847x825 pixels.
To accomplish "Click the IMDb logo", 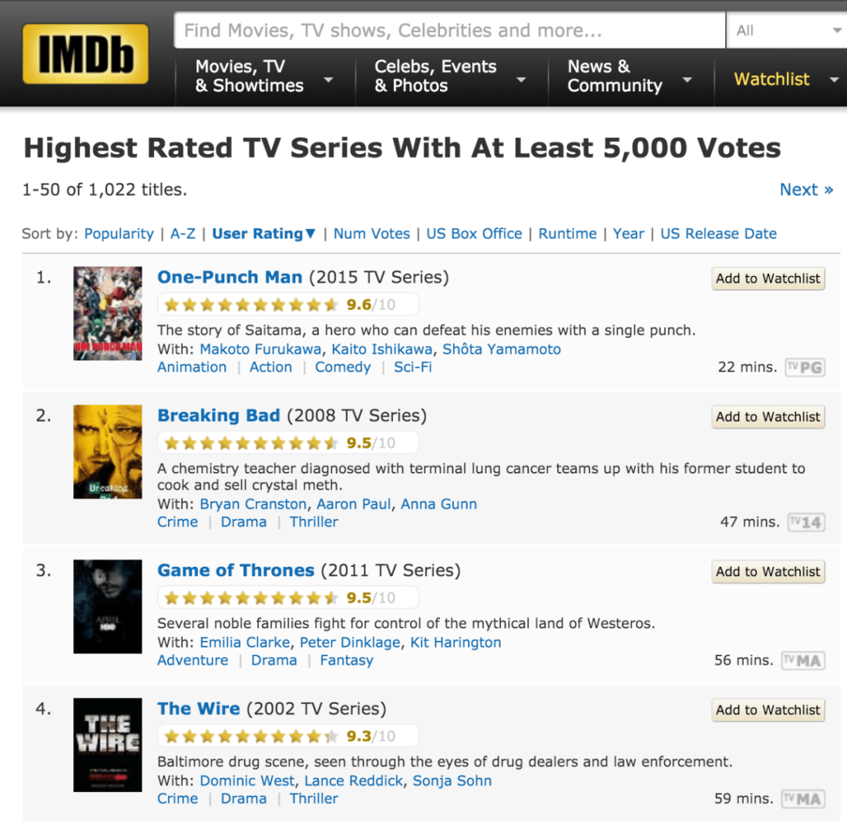I will pyautogui.click(x=86, y=53).
